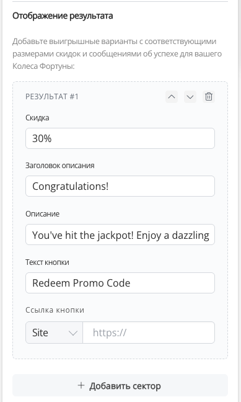
Task: Edit the Redeem Promo Code button text field
Action: (x=120, y=283)
